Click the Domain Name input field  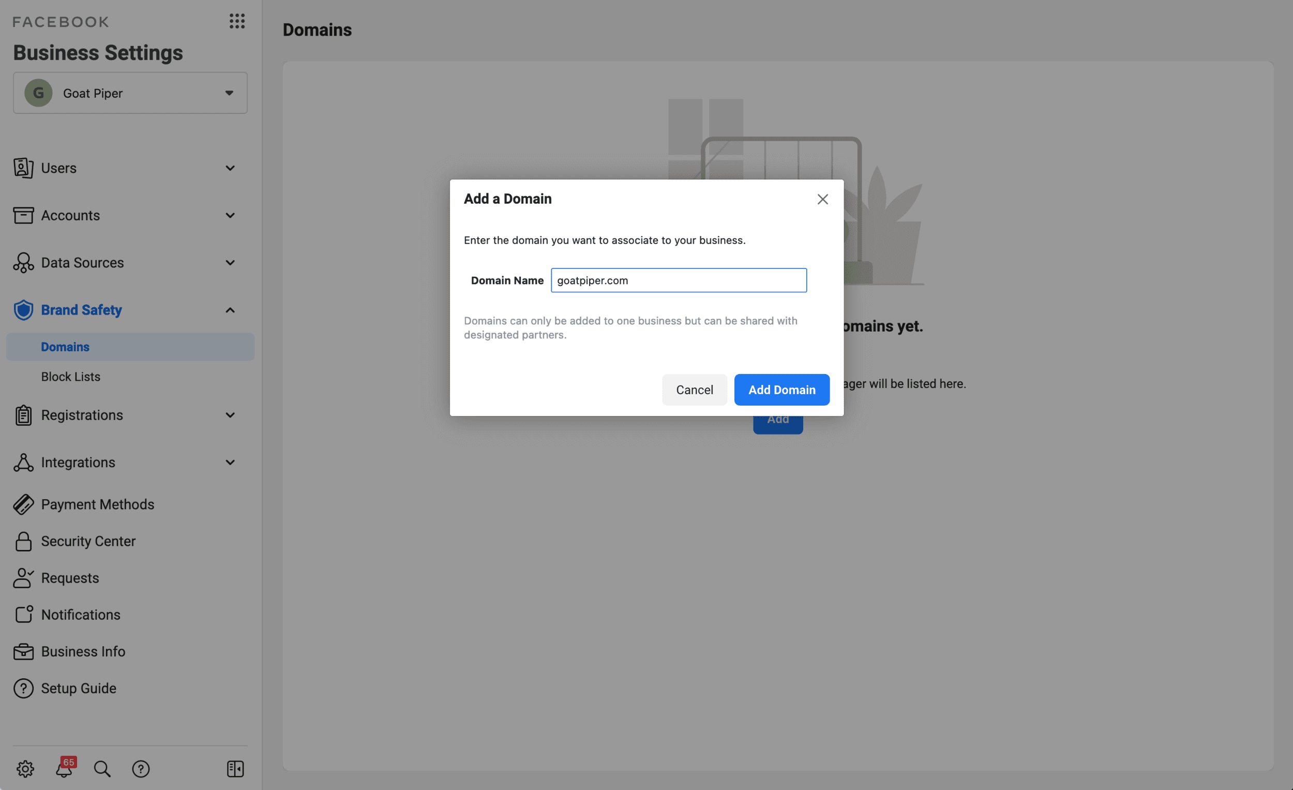pos(678,280)
